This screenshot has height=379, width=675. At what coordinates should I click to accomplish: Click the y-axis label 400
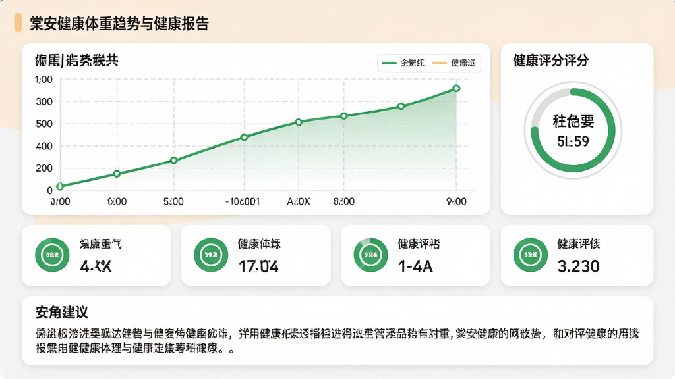(x=44, y=146)
